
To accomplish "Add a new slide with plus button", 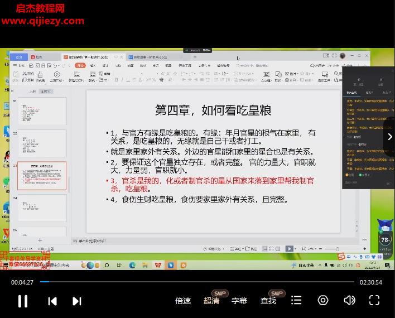I will click(40, 240).
